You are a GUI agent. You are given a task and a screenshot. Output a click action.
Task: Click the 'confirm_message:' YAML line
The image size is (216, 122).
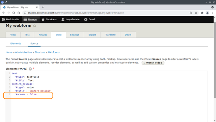pyautogui.click(x=23, y=84)
